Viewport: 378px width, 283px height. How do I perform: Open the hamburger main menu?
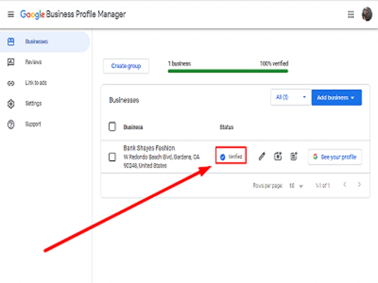[x=11, y=14]
